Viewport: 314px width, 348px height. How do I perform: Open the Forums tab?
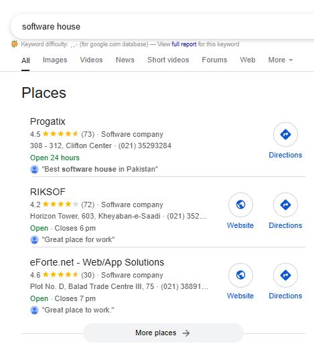(x=214, y=60)
